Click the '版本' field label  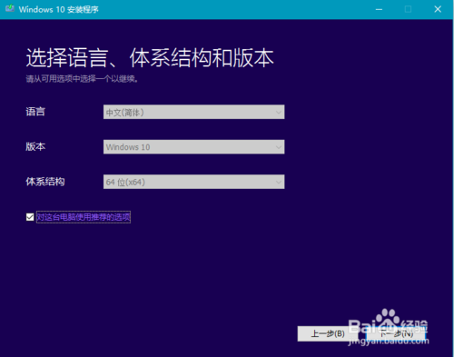35,146
